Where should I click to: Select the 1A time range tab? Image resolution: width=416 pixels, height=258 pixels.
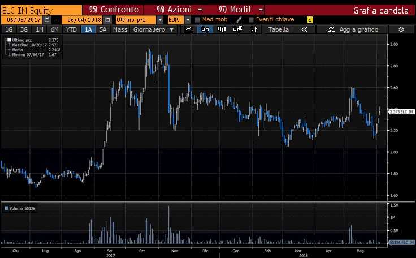(x=88, y=29)
